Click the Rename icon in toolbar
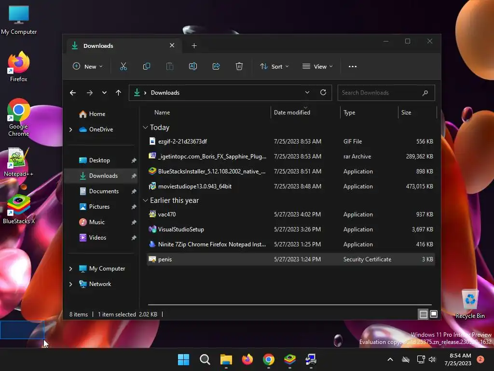Viewport: 494px width, 371px height. pyautogui.click(x=193, y=67)
